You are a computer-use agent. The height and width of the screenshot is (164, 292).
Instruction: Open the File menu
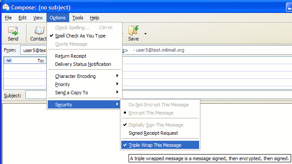pyautogui.click(x=8, y=18)
